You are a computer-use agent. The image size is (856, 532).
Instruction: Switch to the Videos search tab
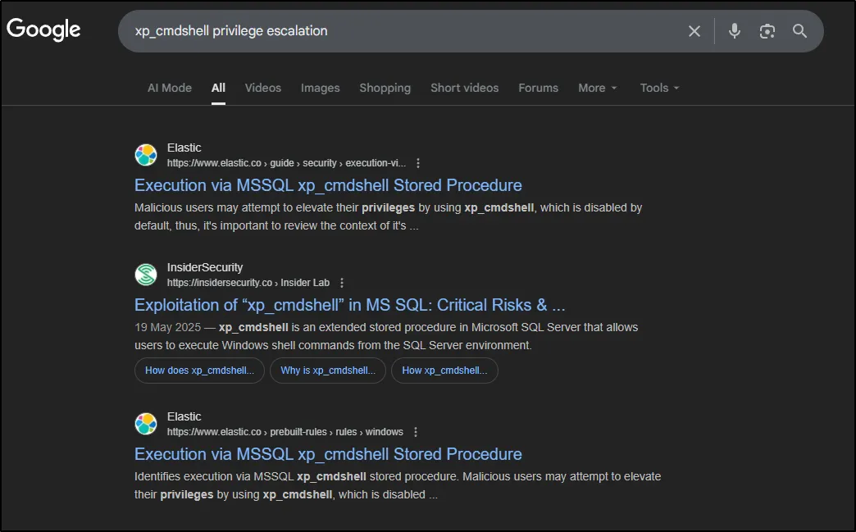[262, 88]
